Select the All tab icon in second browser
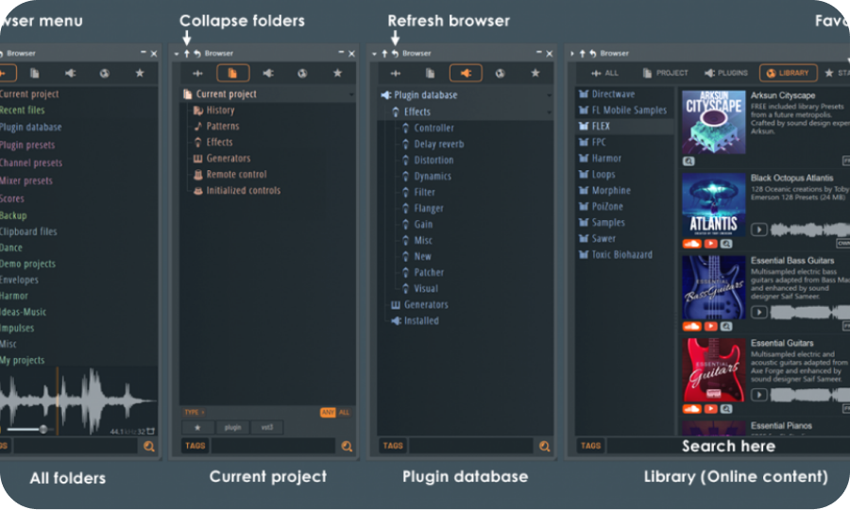 click(x=197, y=73)
